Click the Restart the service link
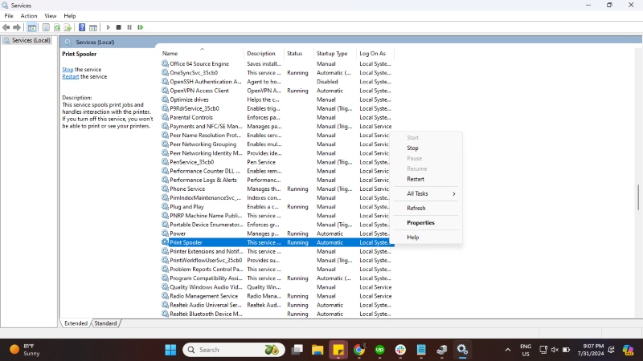 click(x=70, y=77)
